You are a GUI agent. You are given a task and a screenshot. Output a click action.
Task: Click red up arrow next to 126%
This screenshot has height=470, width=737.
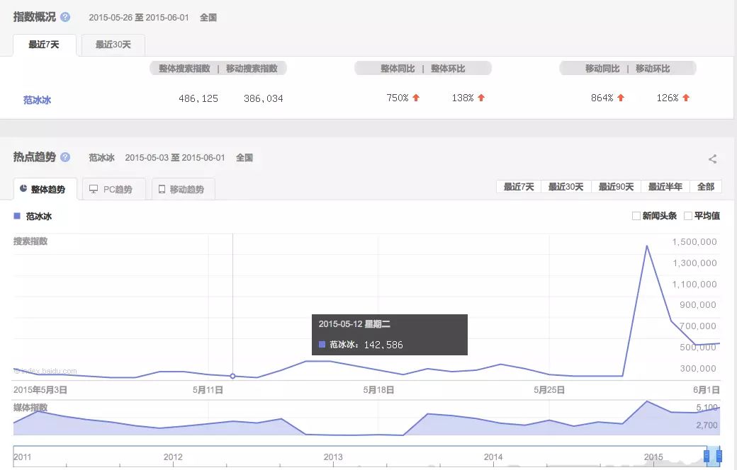(686, 98)
